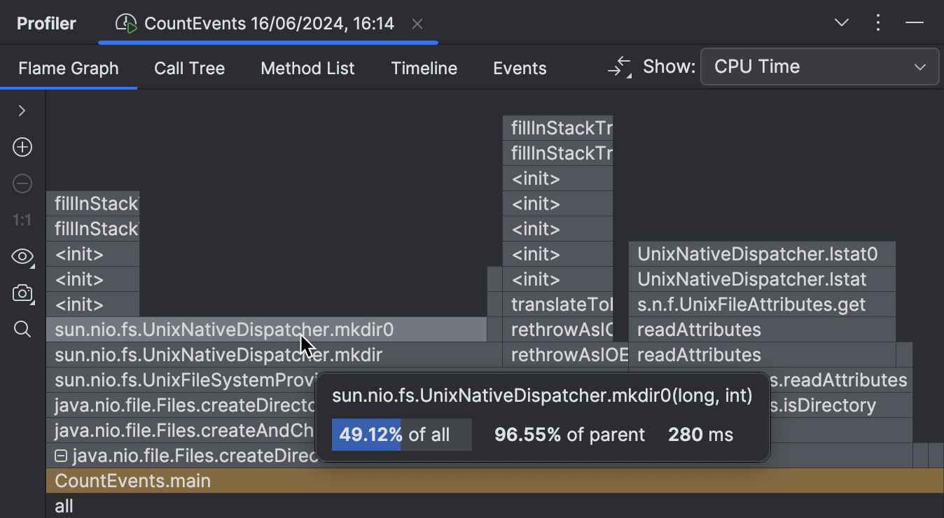Select the CountEvents.main frame
This screenshot has width=944, height=518.
[495, 481]
